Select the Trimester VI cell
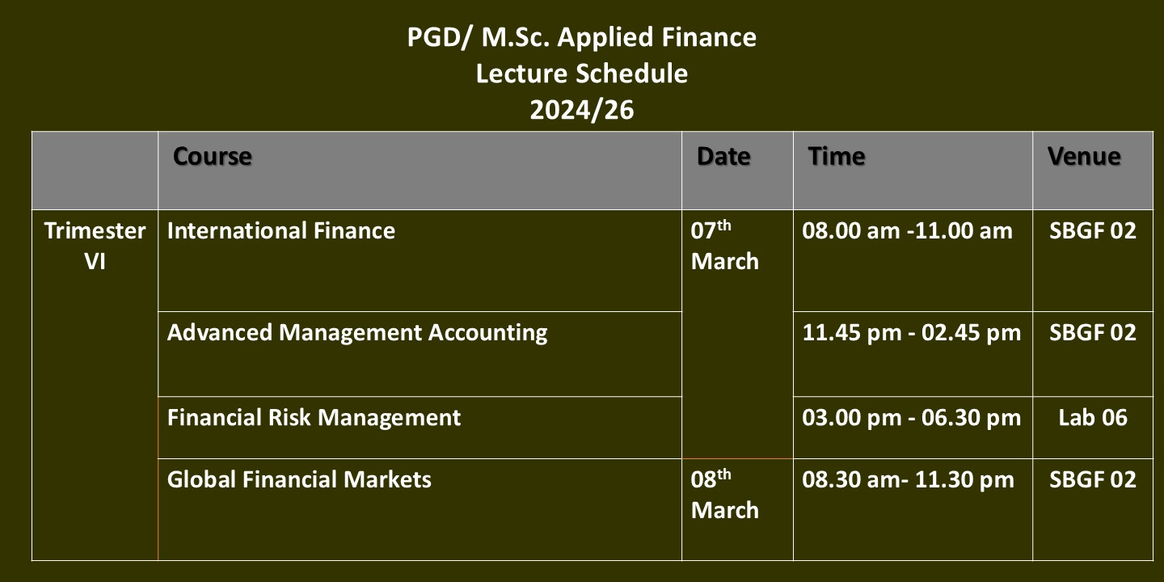Viewport: 1164px width, 582px height. [95, 246]
